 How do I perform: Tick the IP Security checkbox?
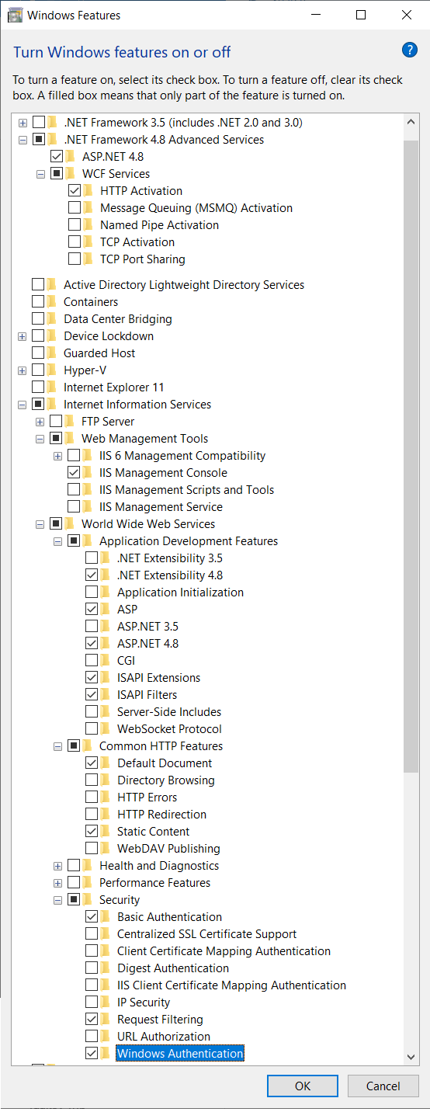pyautogui.click(x=92, y=1003)
